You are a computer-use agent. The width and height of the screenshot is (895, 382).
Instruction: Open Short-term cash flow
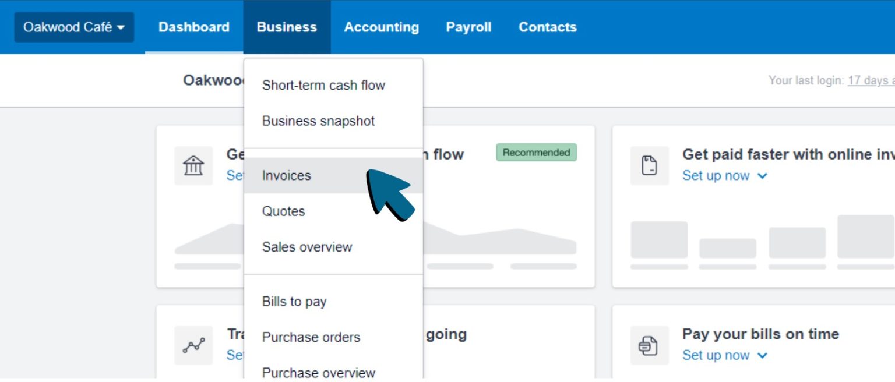[324, 85]
